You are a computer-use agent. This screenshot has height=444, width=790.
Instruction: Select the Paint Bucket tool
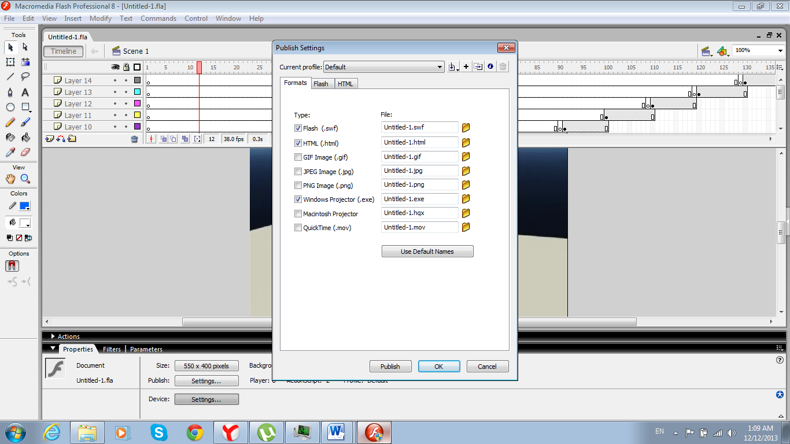click(x=25, y=137)
